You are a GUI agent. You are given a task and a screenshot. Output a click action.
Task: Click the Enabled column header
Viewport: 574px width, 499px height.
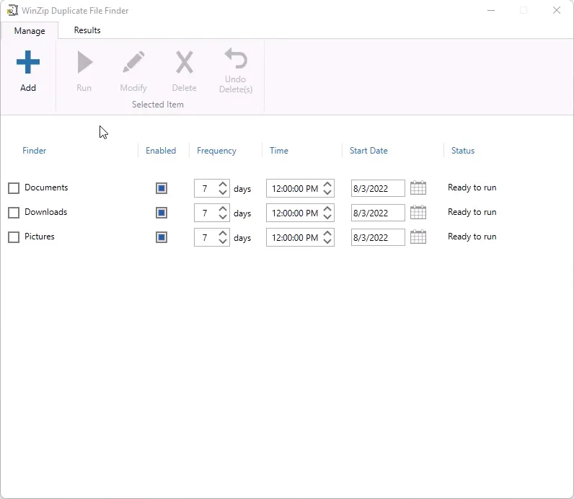click(x=161, y=151)
